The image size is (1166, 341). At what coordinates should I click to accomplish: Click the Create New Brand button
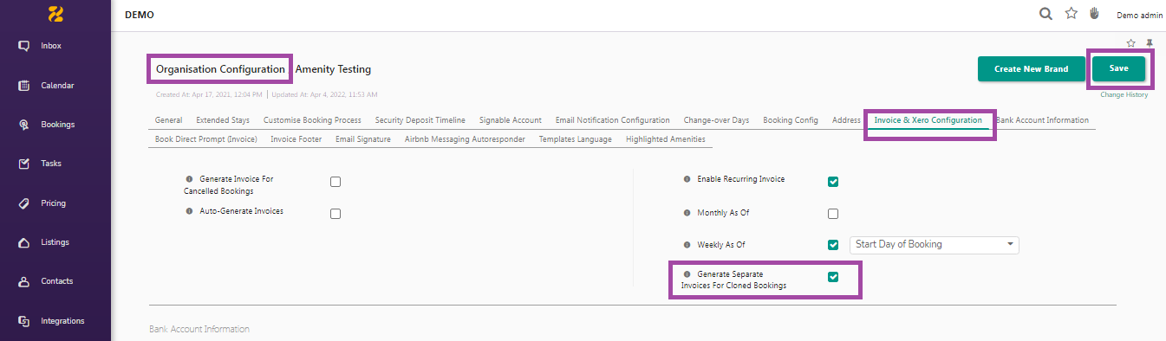pos(1032,69)
